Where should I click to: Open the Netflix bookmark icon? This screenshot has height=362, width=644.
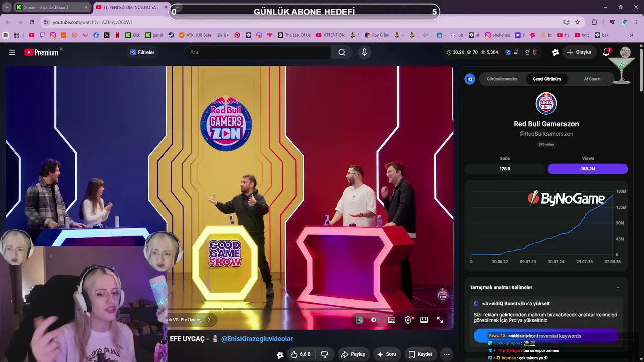pos(117,35)
